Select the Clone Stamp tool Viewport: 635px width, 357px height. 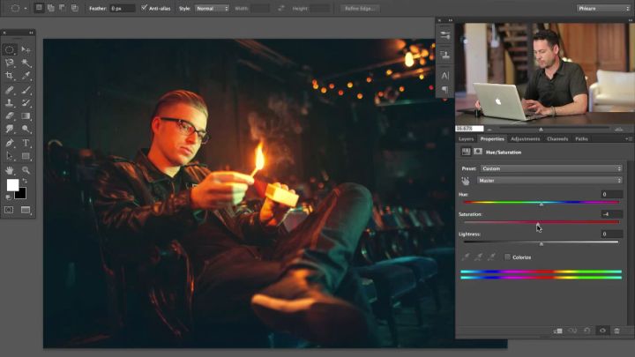point(10,103)
